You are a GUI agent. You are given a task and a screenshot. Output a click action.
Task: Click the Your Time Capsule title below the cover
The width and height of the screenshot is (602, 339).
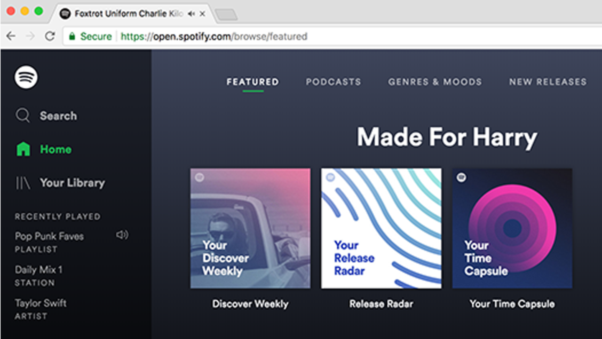coord(512,304)
